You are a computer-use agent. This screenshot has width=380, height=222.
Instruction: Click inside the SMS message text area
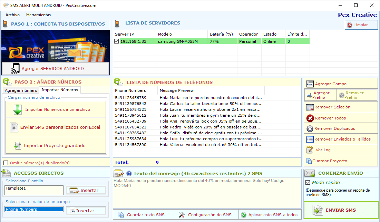(207, 193)
